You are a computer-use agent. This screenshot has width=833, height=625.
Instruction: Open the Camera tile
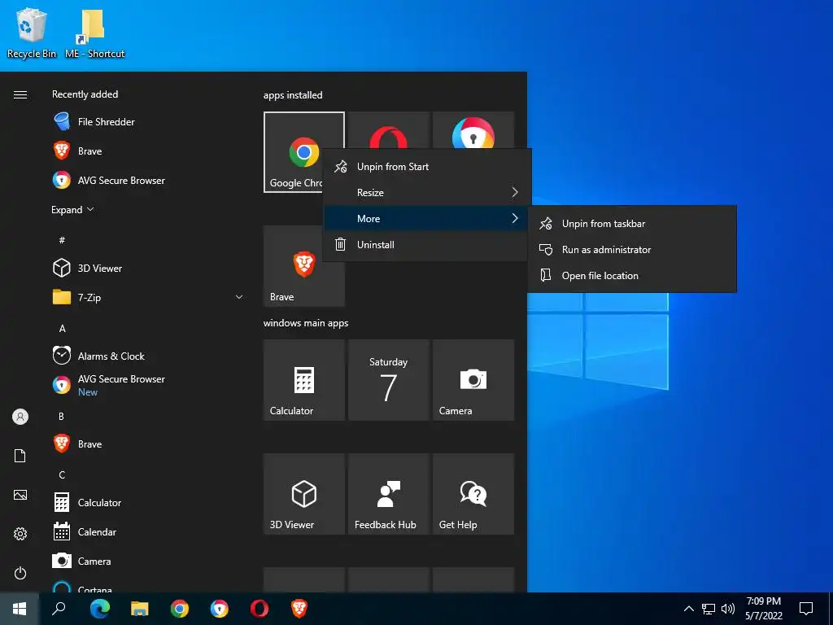(x=473, y=380)
